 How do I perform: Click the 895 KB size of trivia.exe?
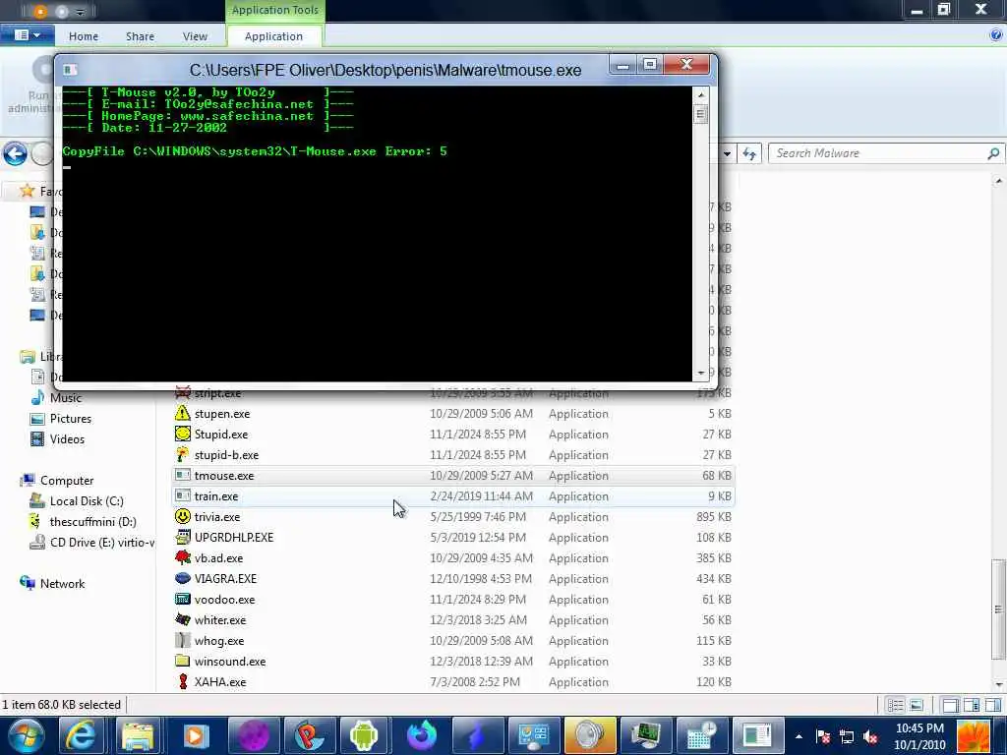point(714,517)
